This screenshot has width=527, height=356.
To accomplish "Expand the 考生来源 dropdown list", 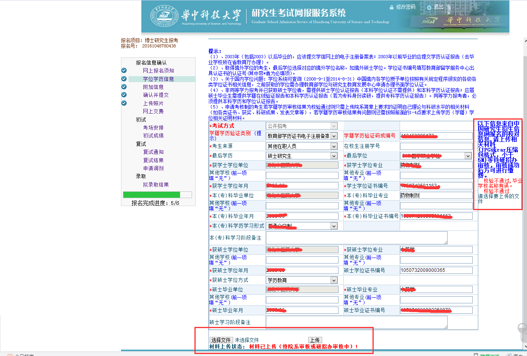I will [x=302, y=146].
